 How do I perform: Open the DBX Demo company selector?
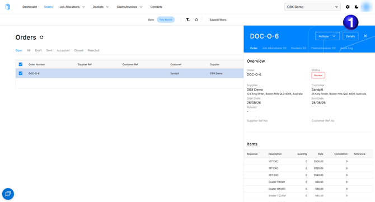312,7
